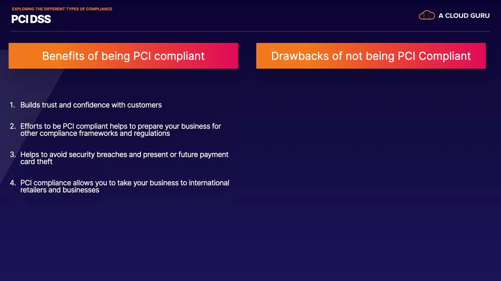Click "frameworks and regulations" in point two
This screenshot has height=281, width=501.
pos(124,133)
